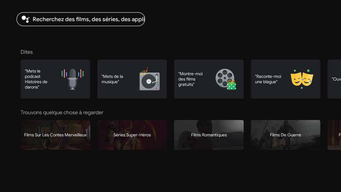Click the theater masks joke icon

[302, 79]
